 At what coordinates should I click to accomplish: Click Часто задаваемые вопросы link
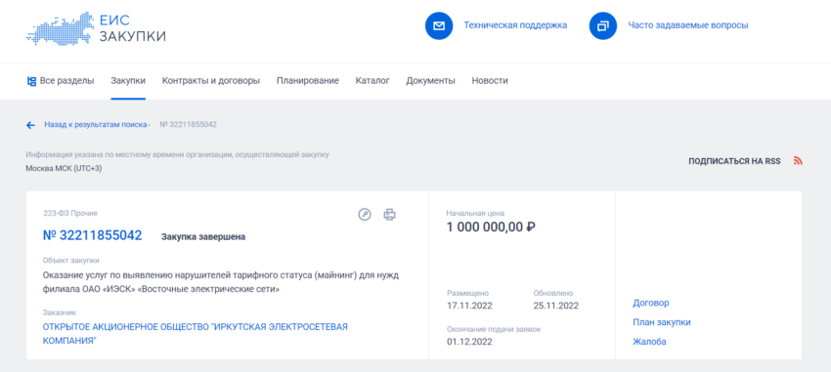[688, 25]
